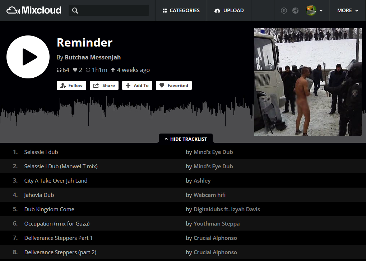Click the profile avatar picture
Viewport: 366px width, 261px height.
click(311, 10)
